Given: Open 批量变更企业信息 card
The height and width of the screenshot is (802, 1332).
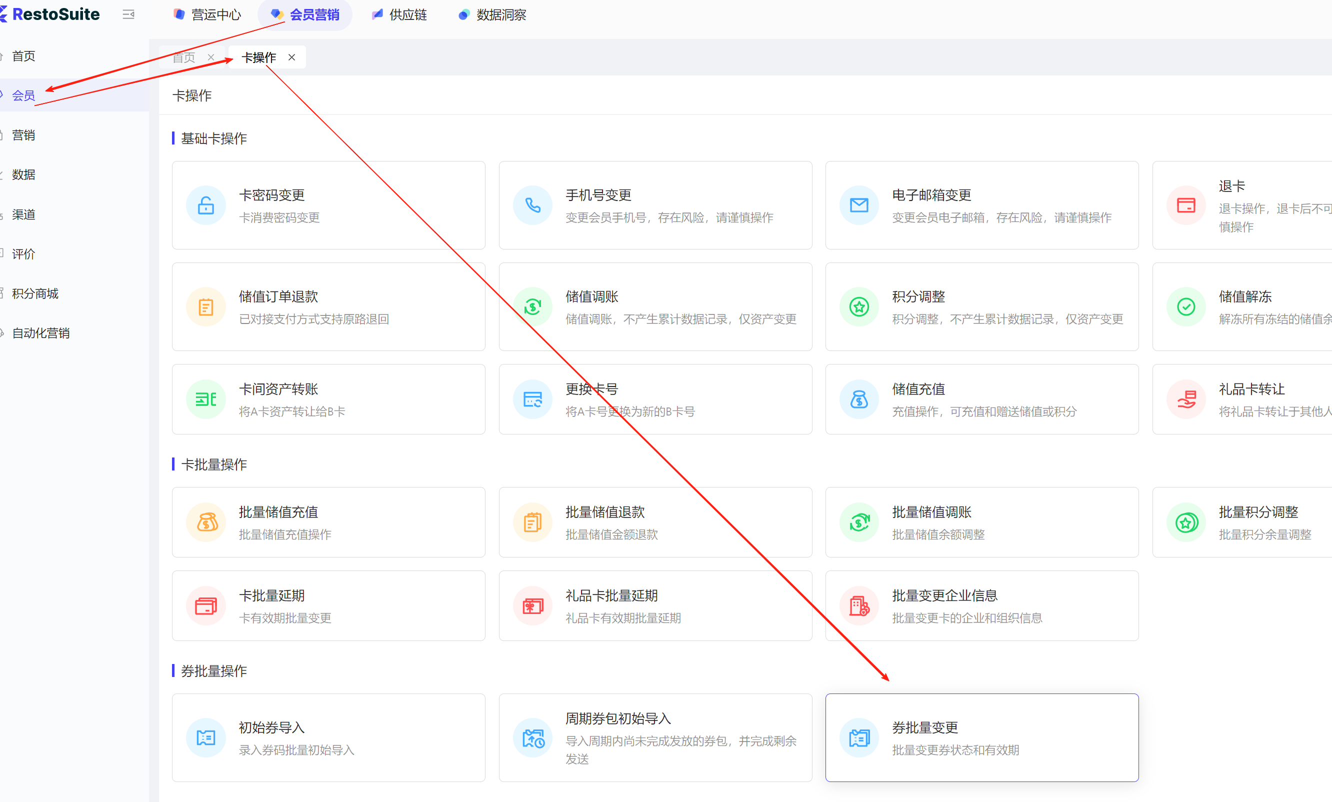Looking at the screenshot, I should coord(981,606).
